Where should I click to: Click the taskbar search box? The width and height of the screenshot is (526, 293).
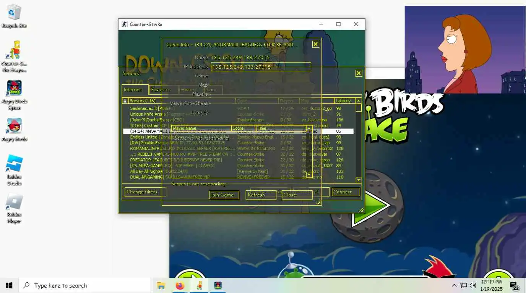[x=84, y=285]
